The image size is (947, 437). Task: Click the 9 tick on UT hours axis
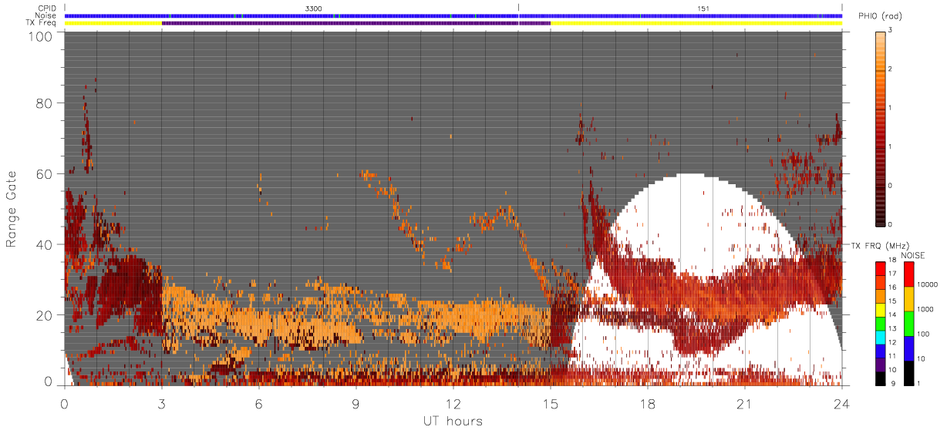coord(356,404)
